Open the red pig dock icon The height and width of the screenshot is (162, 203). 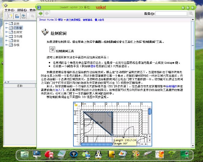49,154
